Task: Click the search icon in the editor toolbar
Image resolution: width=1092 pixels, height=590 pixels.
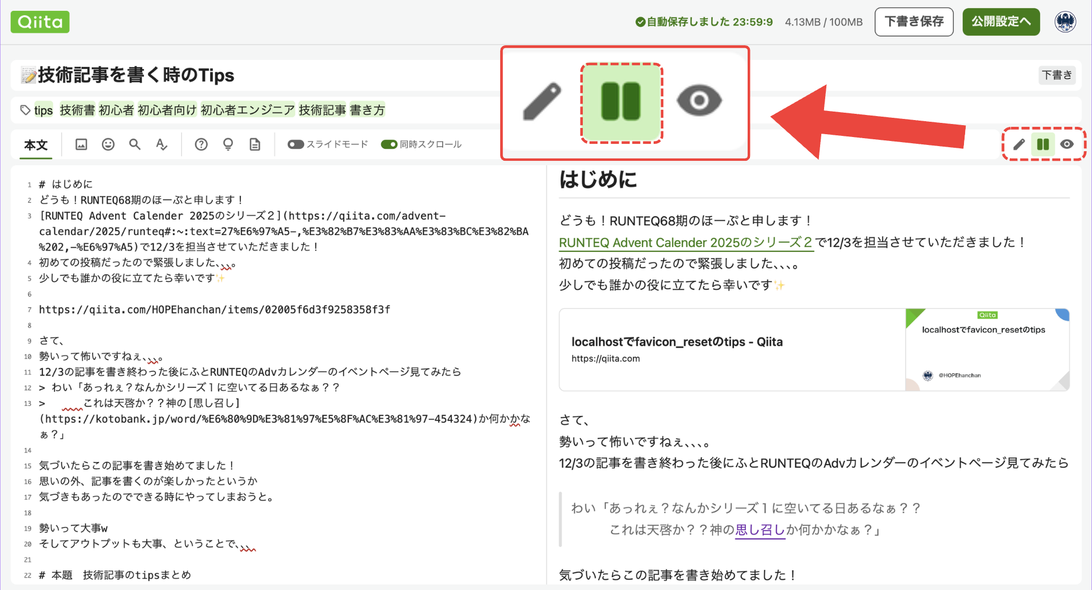Action: click(x=135, y=144)
